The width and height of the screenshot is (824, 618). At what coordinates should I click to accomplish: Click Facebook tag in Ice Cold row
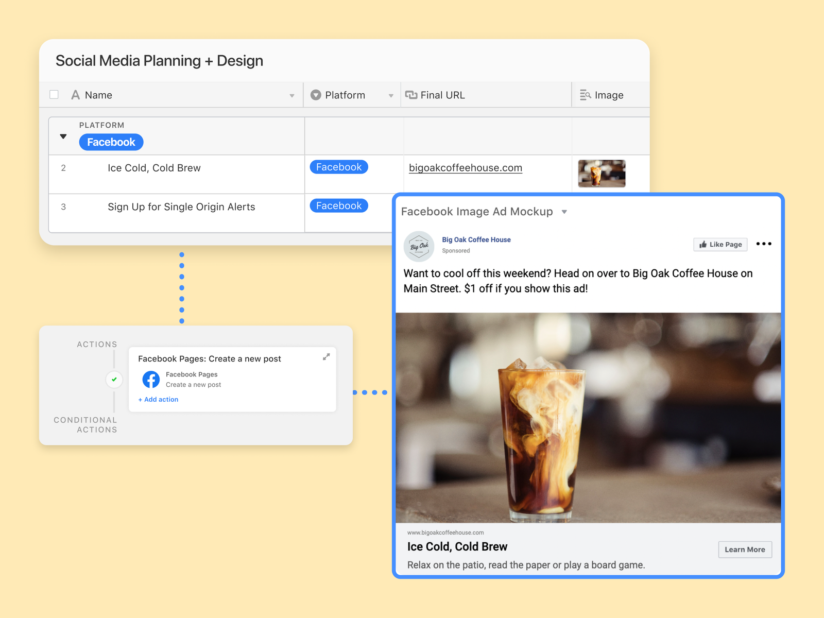[x=339, y=167]
